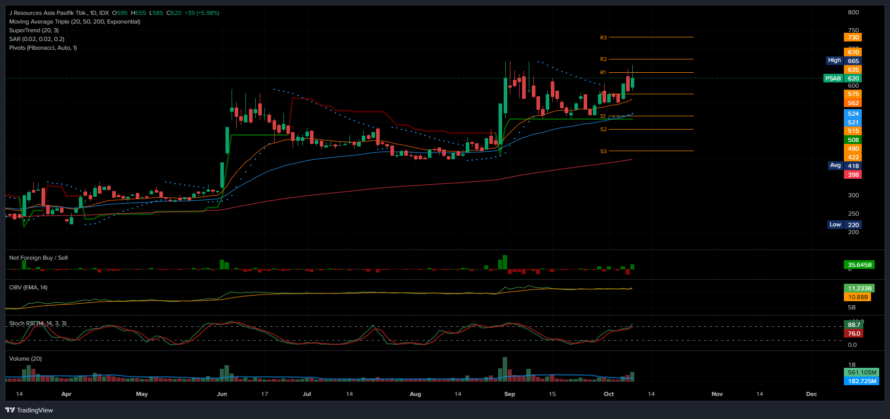Click the Volume (20) indicator label
This screenshot has height=419, width=890.
point(25,359)
